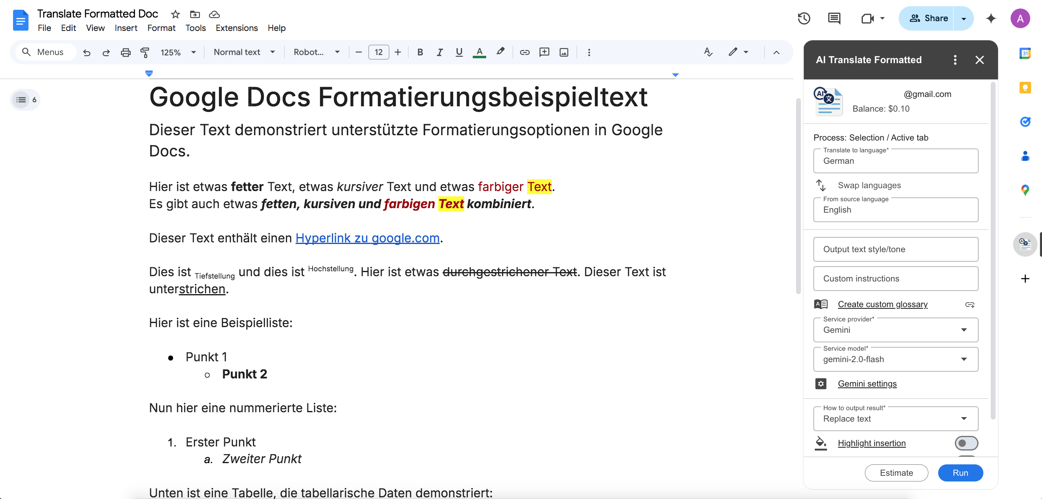Open the document outline tabs button
The width and height of the screenshot is (1042, 499).
coord(25,100)
